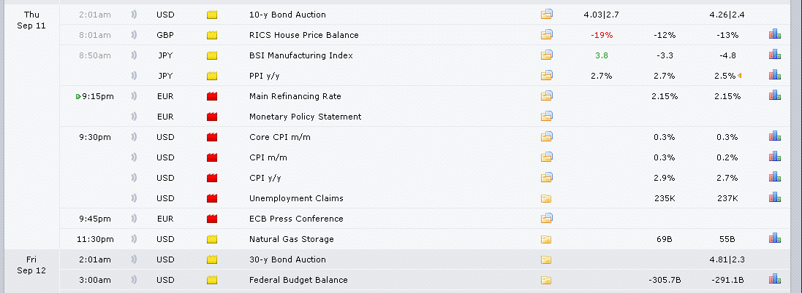This screenshot has height=293, width=802.
Task: Open graph icon for Core CPI m/m
Action: [x=774, y=136]
